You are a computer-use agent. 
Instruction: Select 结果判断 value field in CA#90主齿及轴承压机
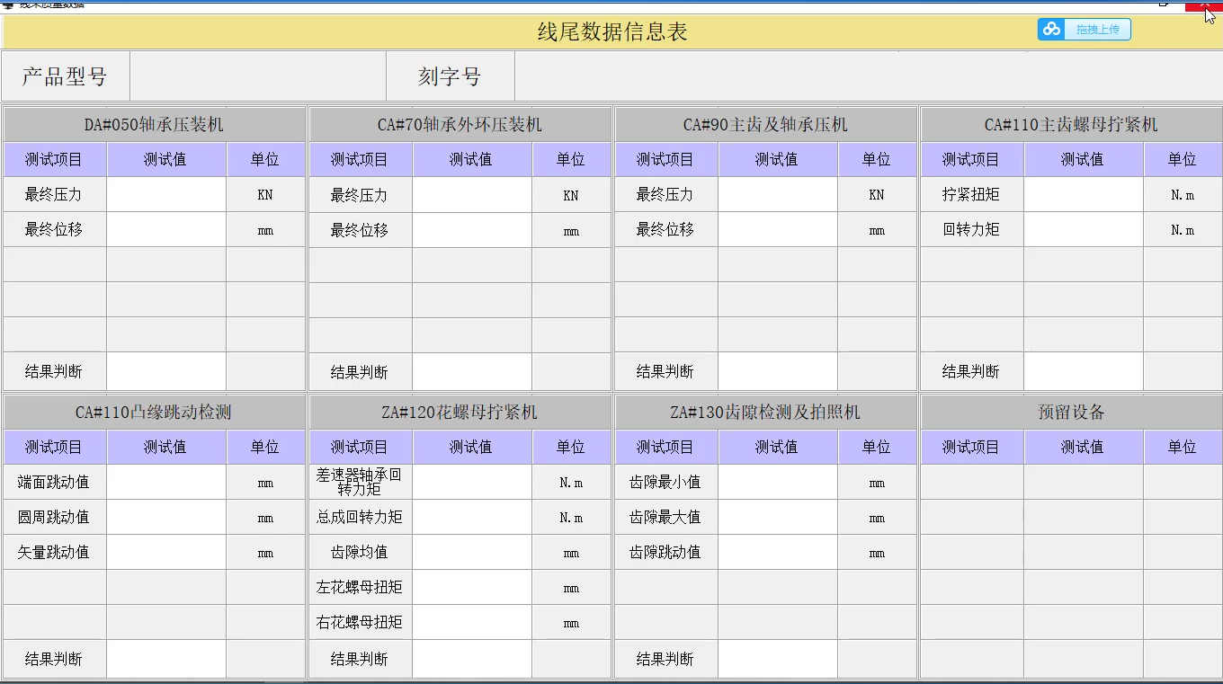[778, 371]
